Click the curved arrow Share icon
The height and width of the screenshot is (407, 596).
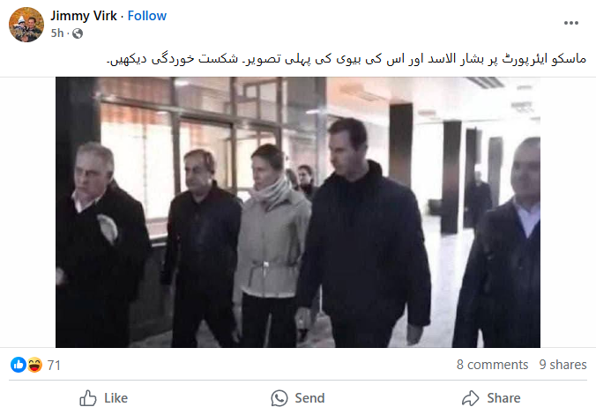pos(471,398)
